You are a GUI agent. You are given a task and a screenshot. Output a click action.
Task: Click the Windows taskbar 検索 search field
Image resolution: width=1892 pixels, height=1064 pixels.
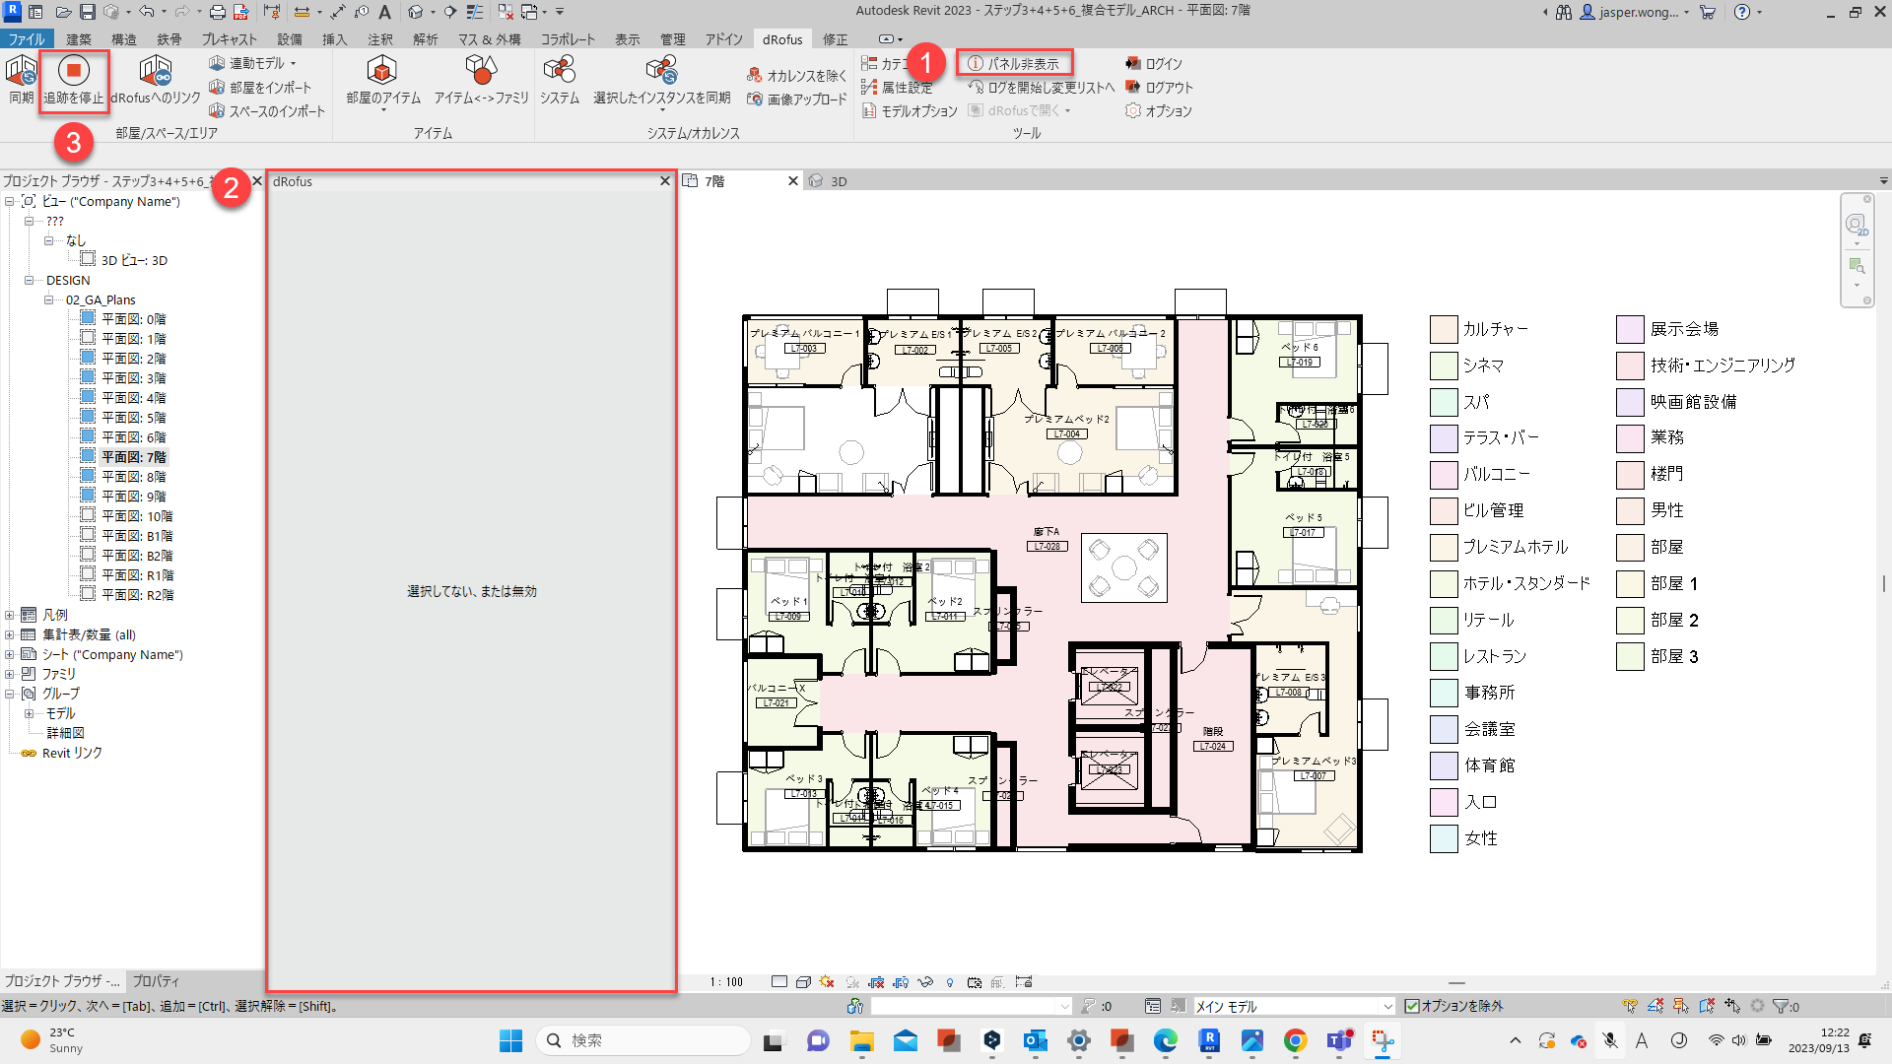(x=643, y=1040)
